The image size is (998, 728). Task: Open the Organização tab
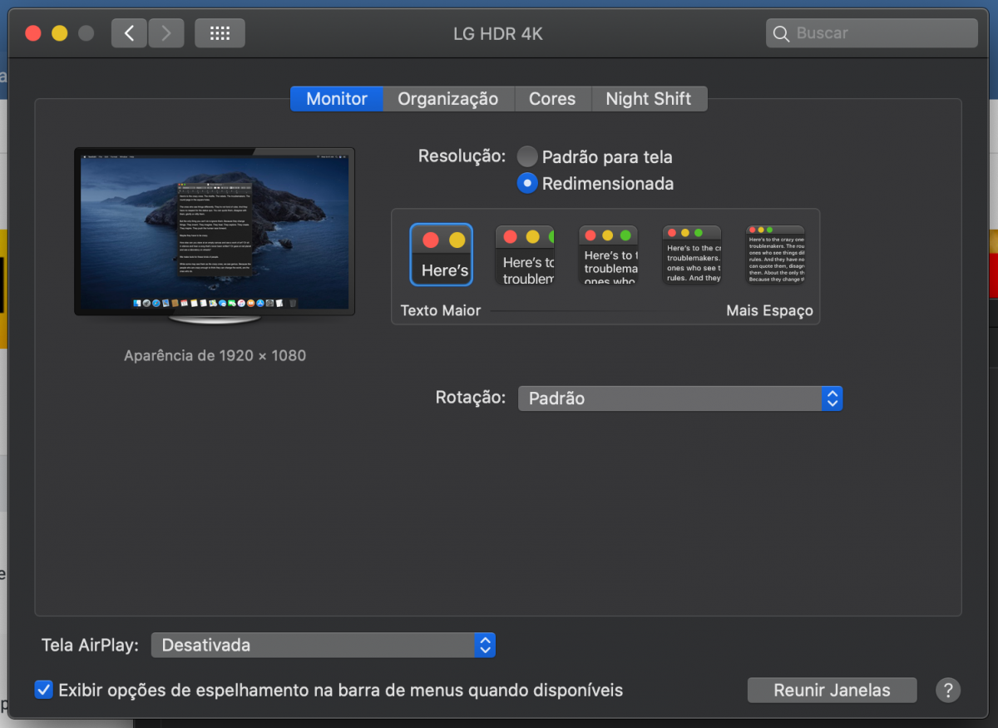pos(448,98)
